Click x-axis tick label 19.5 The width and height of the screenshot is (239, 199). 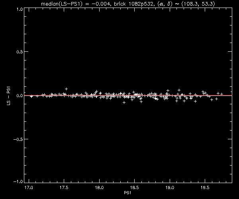[x=205, y=187]
